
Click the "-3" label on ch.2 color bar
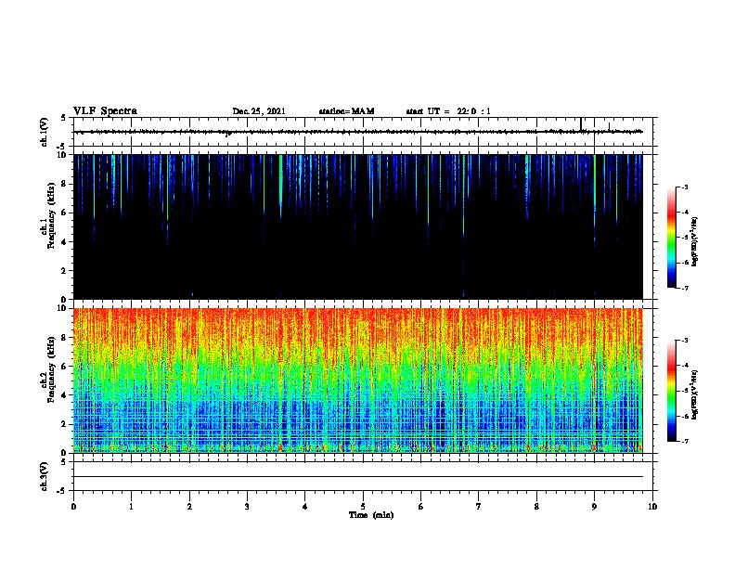pyautogui.click(x=684, y=341)
